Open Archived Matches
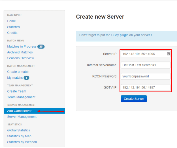Image resolution: width=177 pixels, height=148 pixels. coord(20,52)
